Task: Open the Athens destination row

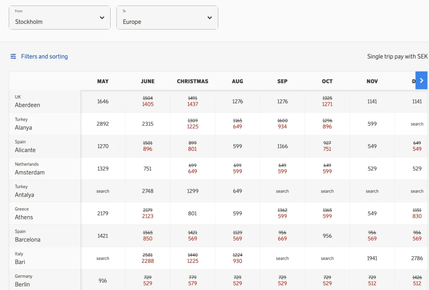Action: (x=45, y=213)
